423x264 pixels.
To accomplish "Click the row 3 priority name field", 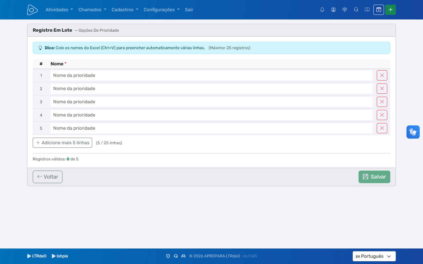I will (x=211, y=102).
